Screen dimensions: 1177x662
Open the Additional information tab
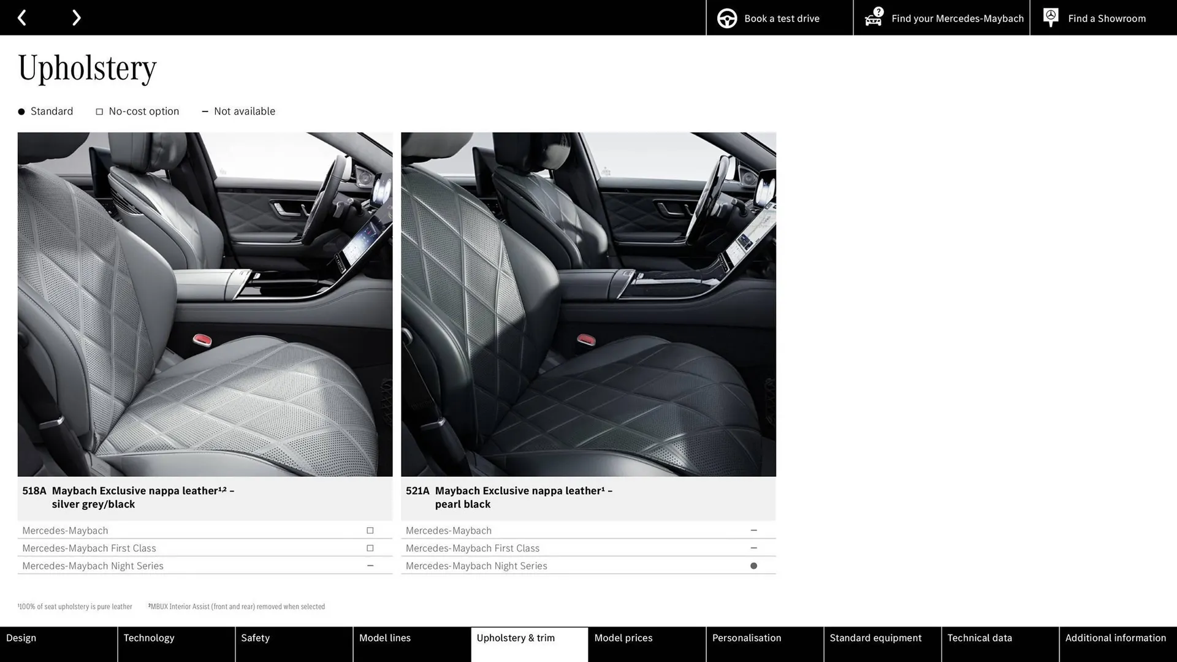1118,644
